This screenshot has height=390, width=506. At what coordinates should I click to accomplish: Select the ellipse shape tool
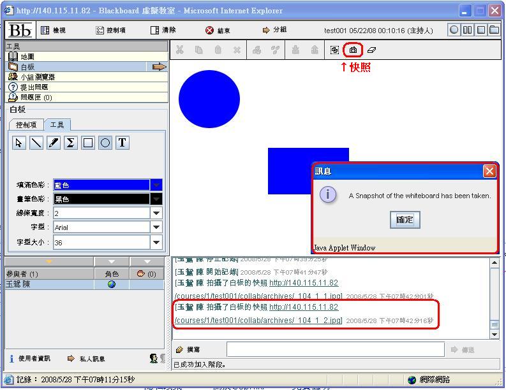(105, 143)
